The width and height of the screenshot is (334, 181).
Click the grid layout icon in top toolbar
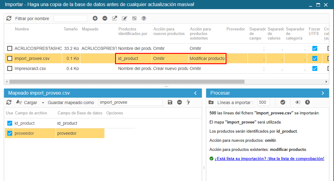[134, 18]
